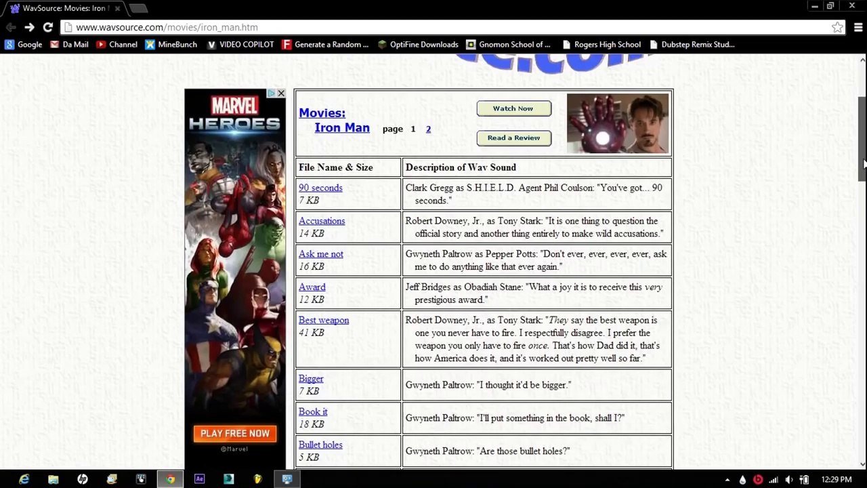Click the 'Are those bullet holes?' description
The width and height of the screenshot is (867, 488).
point(488,451)
